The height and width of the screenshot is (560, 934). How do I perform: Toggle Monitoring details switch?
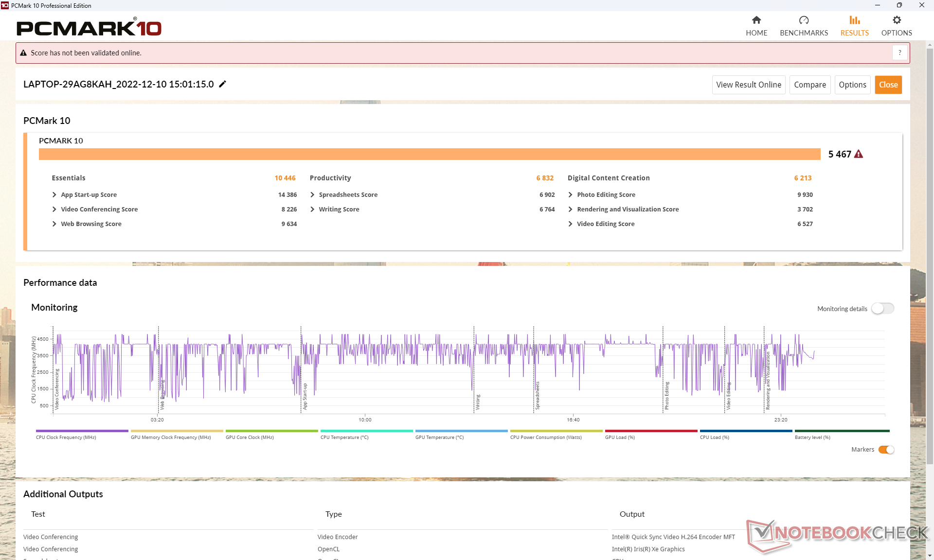(882, 309)
